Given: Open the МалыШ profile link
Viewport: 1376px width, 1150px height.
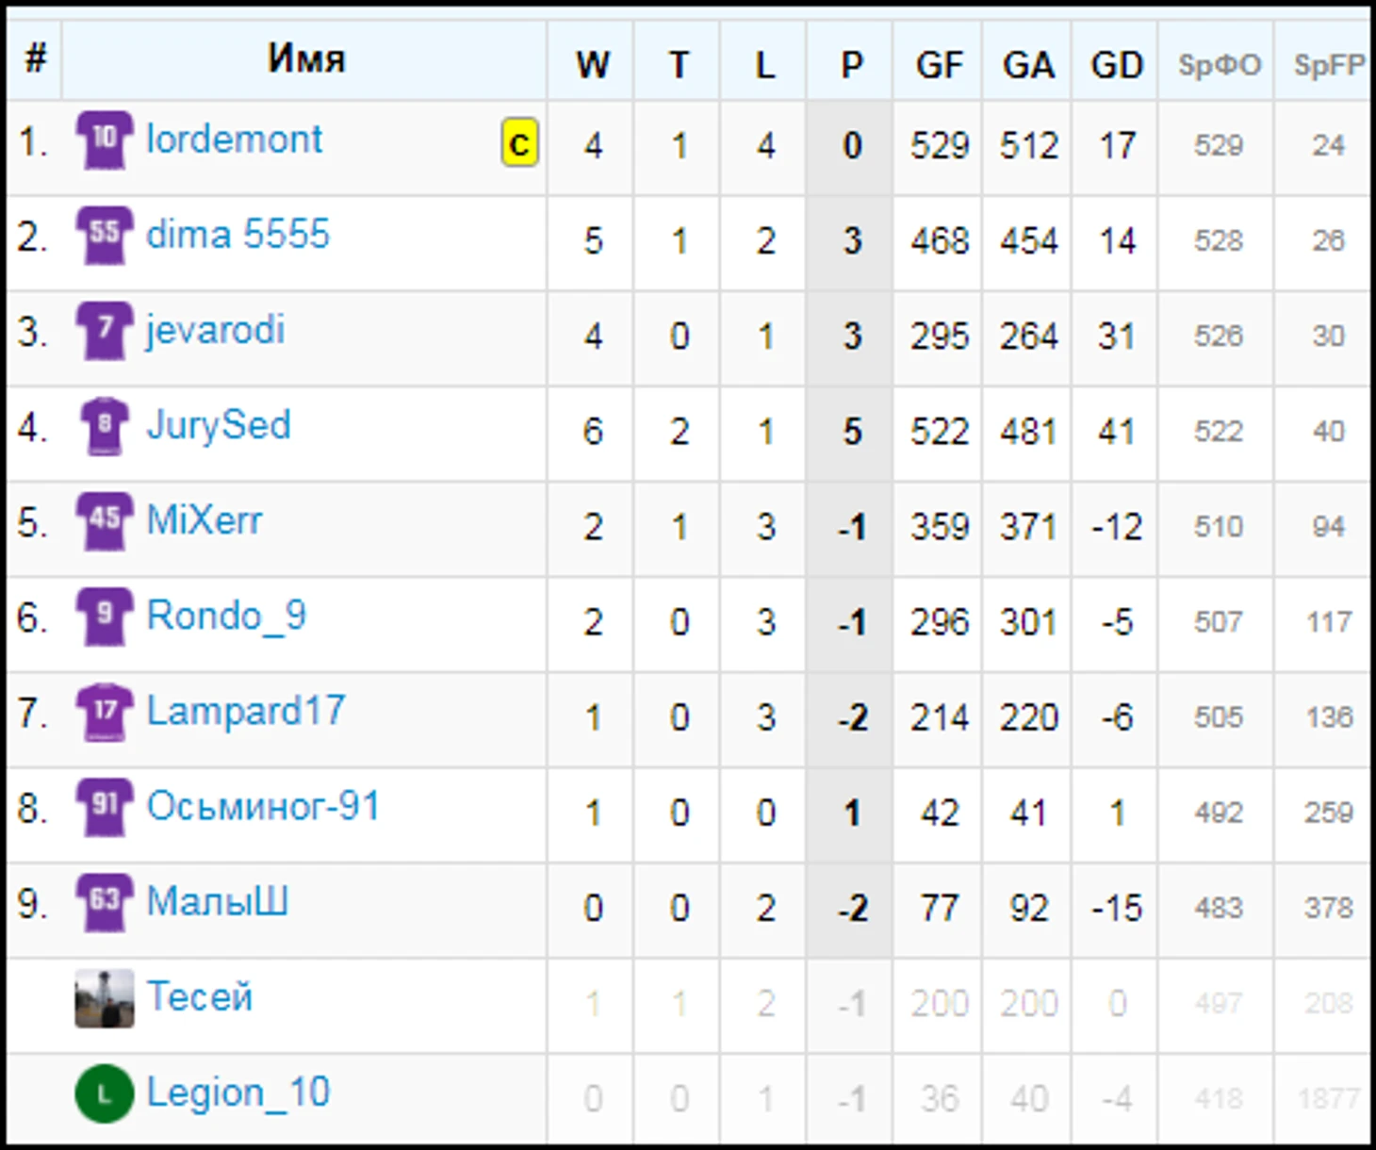Looking at the screenshot, I should coord(217,901).
